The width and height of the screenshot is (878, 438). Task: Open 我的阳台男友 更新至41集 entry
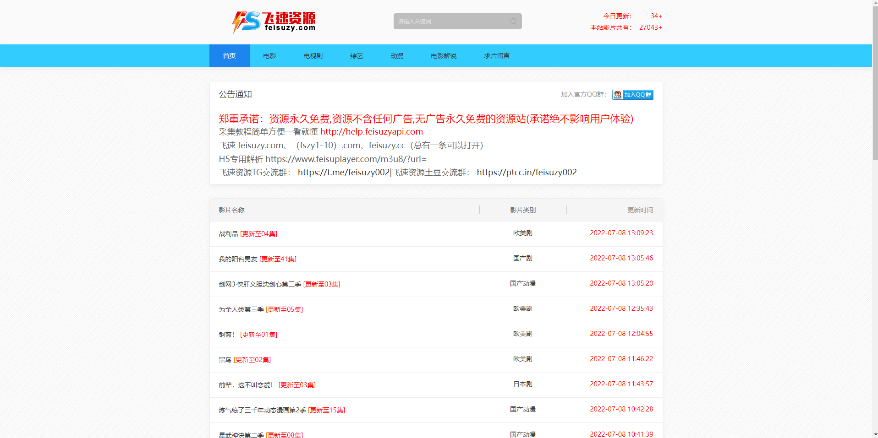pos(258,259)
